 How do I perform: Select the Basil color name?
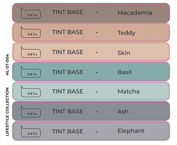125,72
